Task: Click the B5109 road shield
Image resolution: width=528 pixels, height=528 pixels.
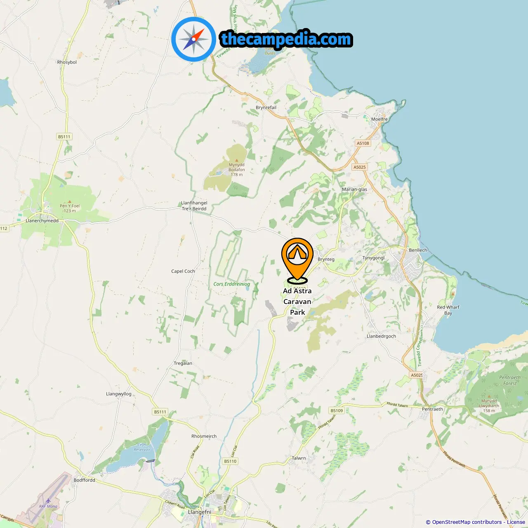Action: pyautogui.click(x=337, y=410)
